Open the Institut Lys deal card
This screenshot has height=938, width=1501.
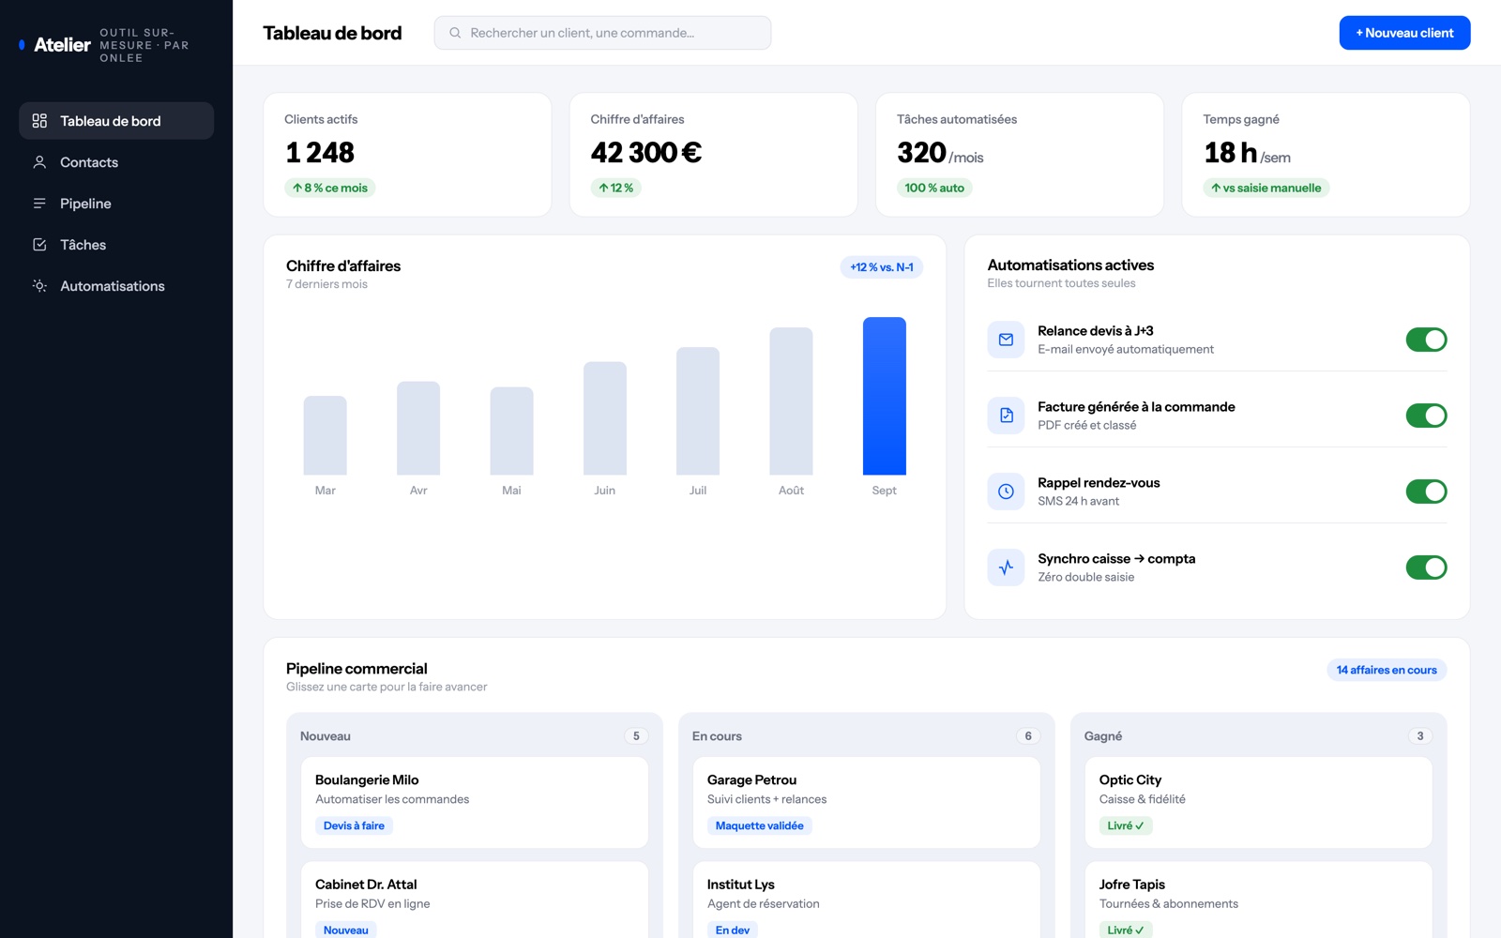click(x=867, y=900)
